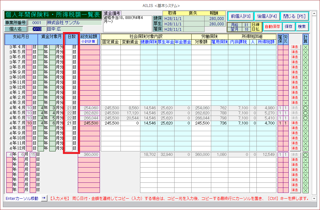Toggle the bonus row calculation circle for 360,000
Image resolution: width=320 pixels, height=210 pixels.
tap(305, 155)
